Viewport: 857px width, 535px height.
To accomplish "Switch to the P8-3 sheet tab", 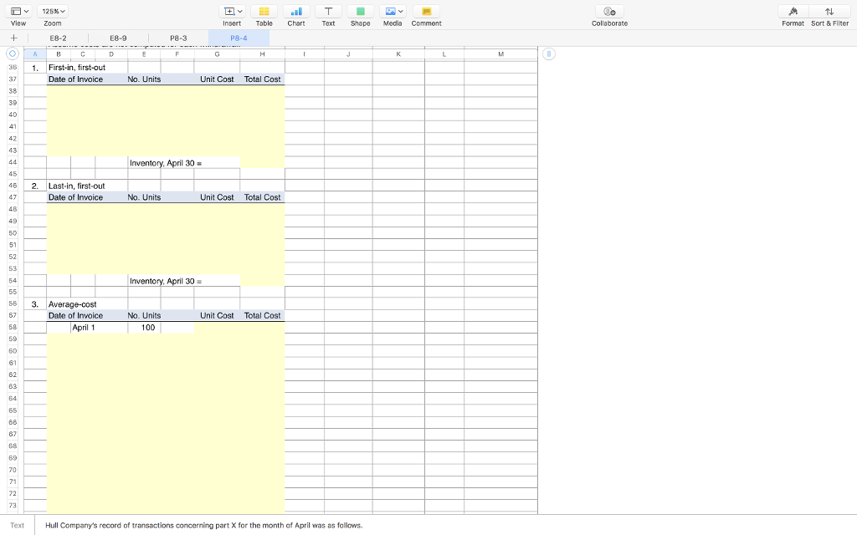I will (x=177, y=38).
